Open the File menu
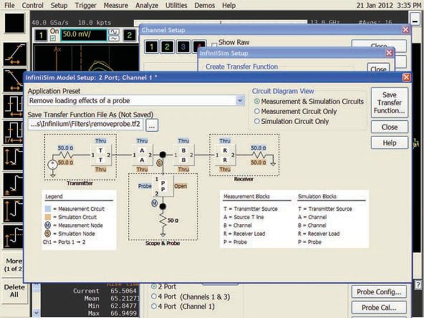The image size is (424, 318). (9, 5)
